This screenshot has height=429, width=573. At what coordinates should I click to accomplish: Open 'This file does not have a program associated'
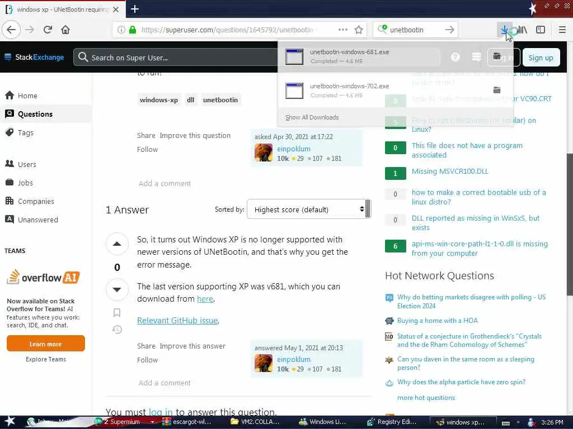pyautogui.click(x=467, y=150)
